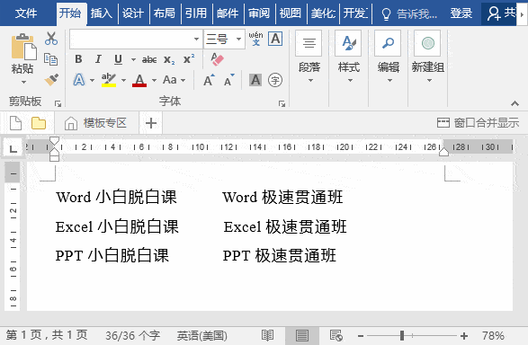Toggle superscript formatting
Screen dimensions: 528x345
point(189,58)
